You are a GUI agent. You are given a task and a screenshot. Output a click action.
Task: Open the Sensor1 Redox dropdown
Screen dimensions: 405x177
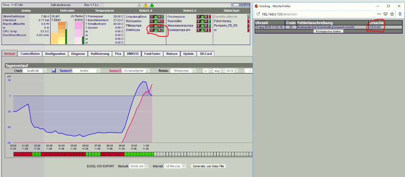pos(86,70)
